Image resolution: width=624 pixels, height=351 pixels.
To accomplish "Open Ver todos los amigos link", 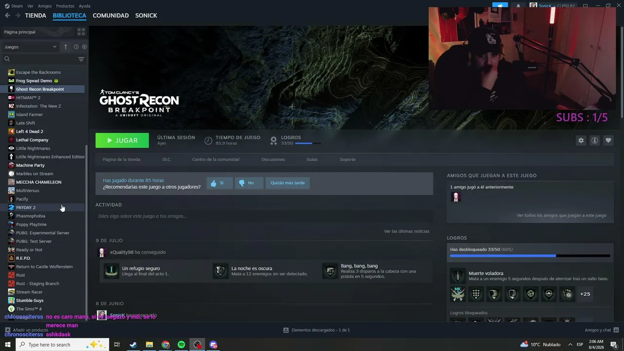I will pos(562,215).
